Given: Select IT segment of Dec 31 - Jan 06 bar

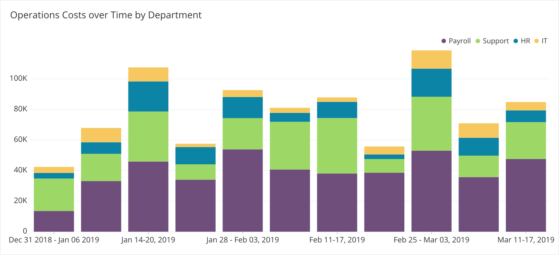Looking at the screenshot, I should (x=54, y=170).
